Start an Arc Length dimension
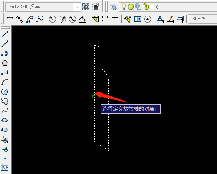The width and height of the screenshot is (217, 174). [30, 19]
